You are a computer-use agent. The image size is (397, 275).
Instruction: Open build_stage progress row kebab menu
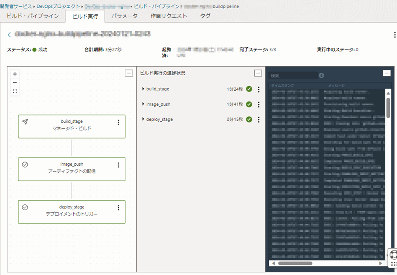click(259, 89)
